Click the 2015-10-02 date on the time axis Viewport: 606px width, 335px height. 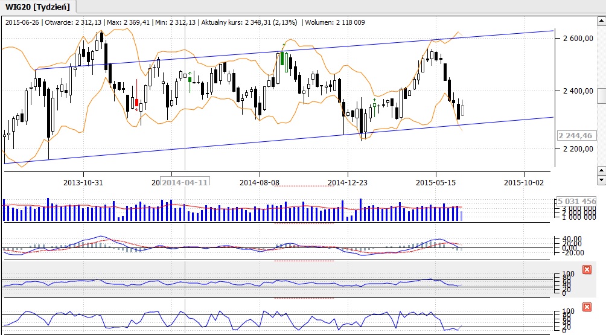[524, 182]
